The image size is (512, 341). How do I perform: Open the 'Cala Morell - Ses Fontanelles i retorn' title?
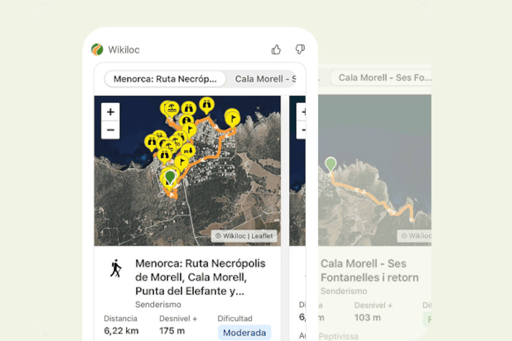(369, 270)
